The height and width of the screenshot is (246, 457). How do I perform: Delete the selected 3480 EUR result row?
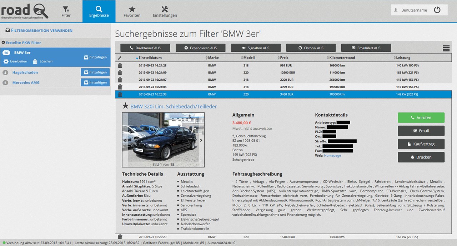tap(120, 94)
